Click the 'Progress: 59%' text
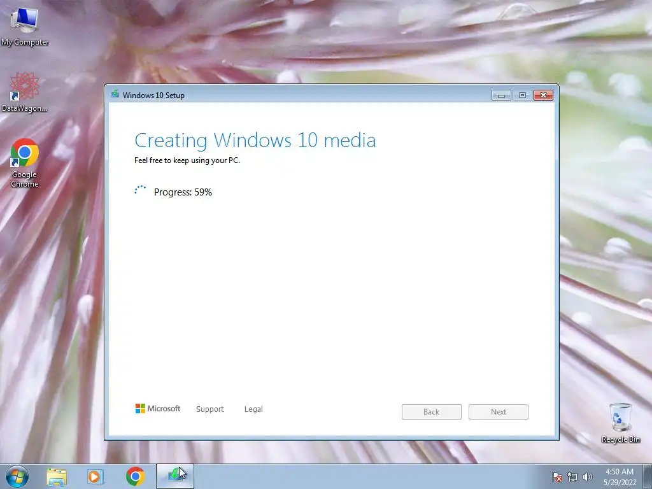Image resolution: width=652 pixels, height=489 pixels. (183, 192)
